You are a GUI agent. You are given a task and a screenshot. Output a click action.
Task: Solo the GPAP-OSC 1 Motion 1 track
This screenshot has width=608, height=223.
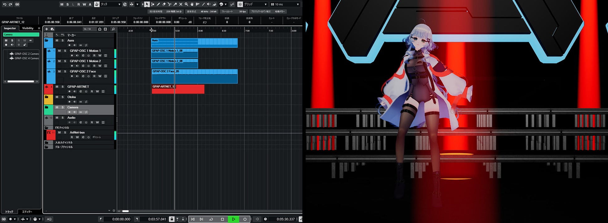pyautogui.click(x=65, y=51)
